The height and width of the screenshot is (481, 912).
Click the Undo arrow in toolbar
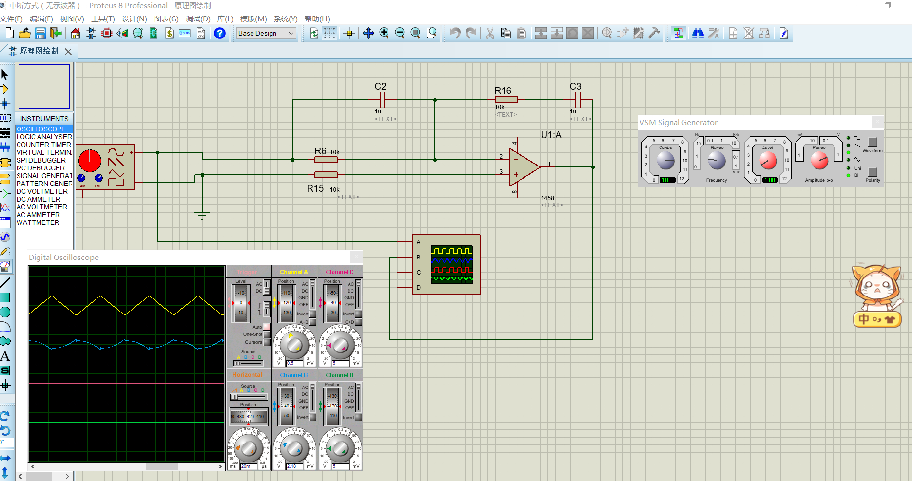pos(455,33)
